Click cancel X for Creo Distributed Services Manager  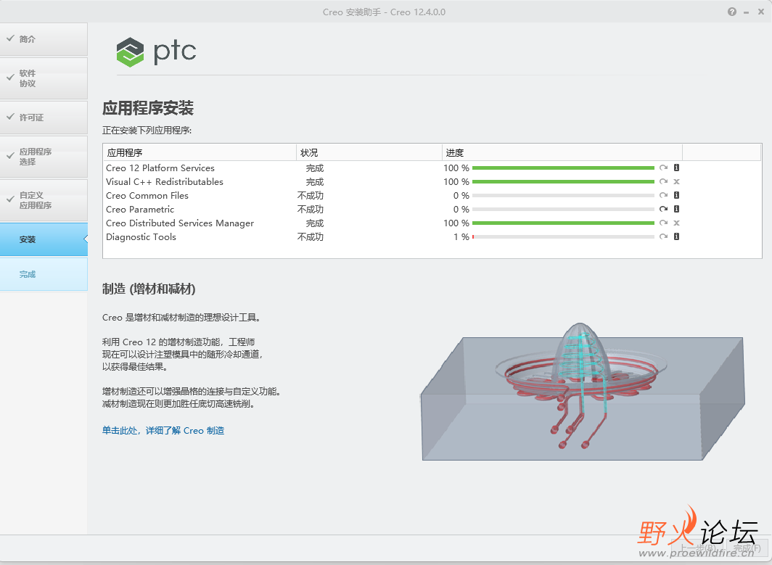676,223
